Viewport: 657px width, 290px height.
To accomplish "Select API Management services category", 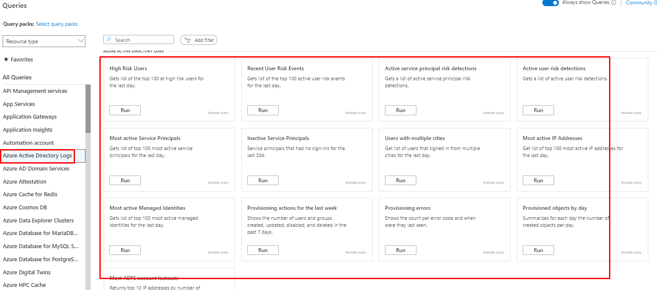I will click(35, 91).
